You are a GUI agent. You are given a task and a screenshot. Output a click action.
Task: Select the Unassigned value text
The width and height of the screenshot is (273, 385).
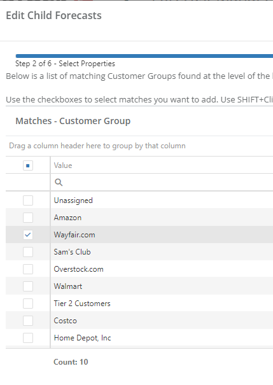[73, 200]
